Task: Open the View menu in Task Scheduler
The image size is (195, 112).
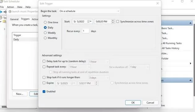Action: click(x=19, y=7)
